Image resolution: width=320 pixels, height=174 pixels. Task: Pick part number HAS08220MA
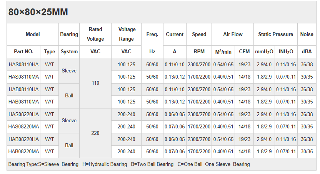coord(23,126)
